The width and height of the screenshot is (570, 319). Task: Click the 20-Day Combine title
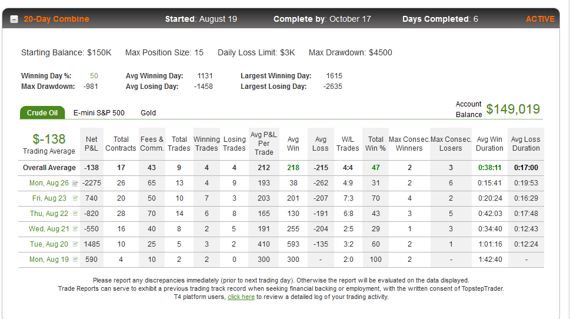point(56,19)
